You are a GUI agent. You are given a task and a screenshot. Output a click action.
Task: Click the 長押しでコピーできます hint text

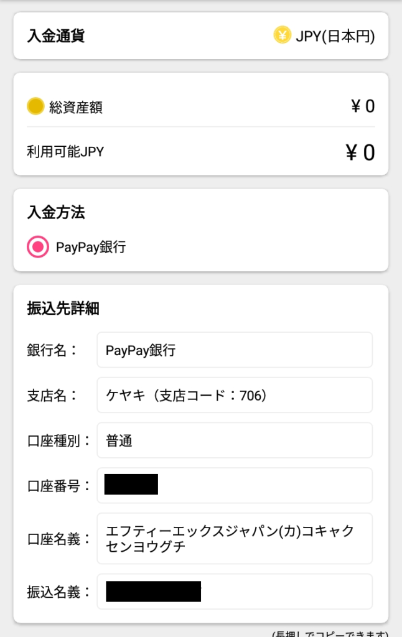coord(330,633)
